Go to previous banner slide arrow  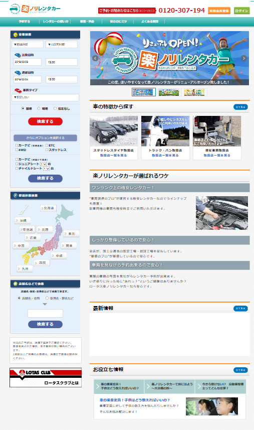95,58
